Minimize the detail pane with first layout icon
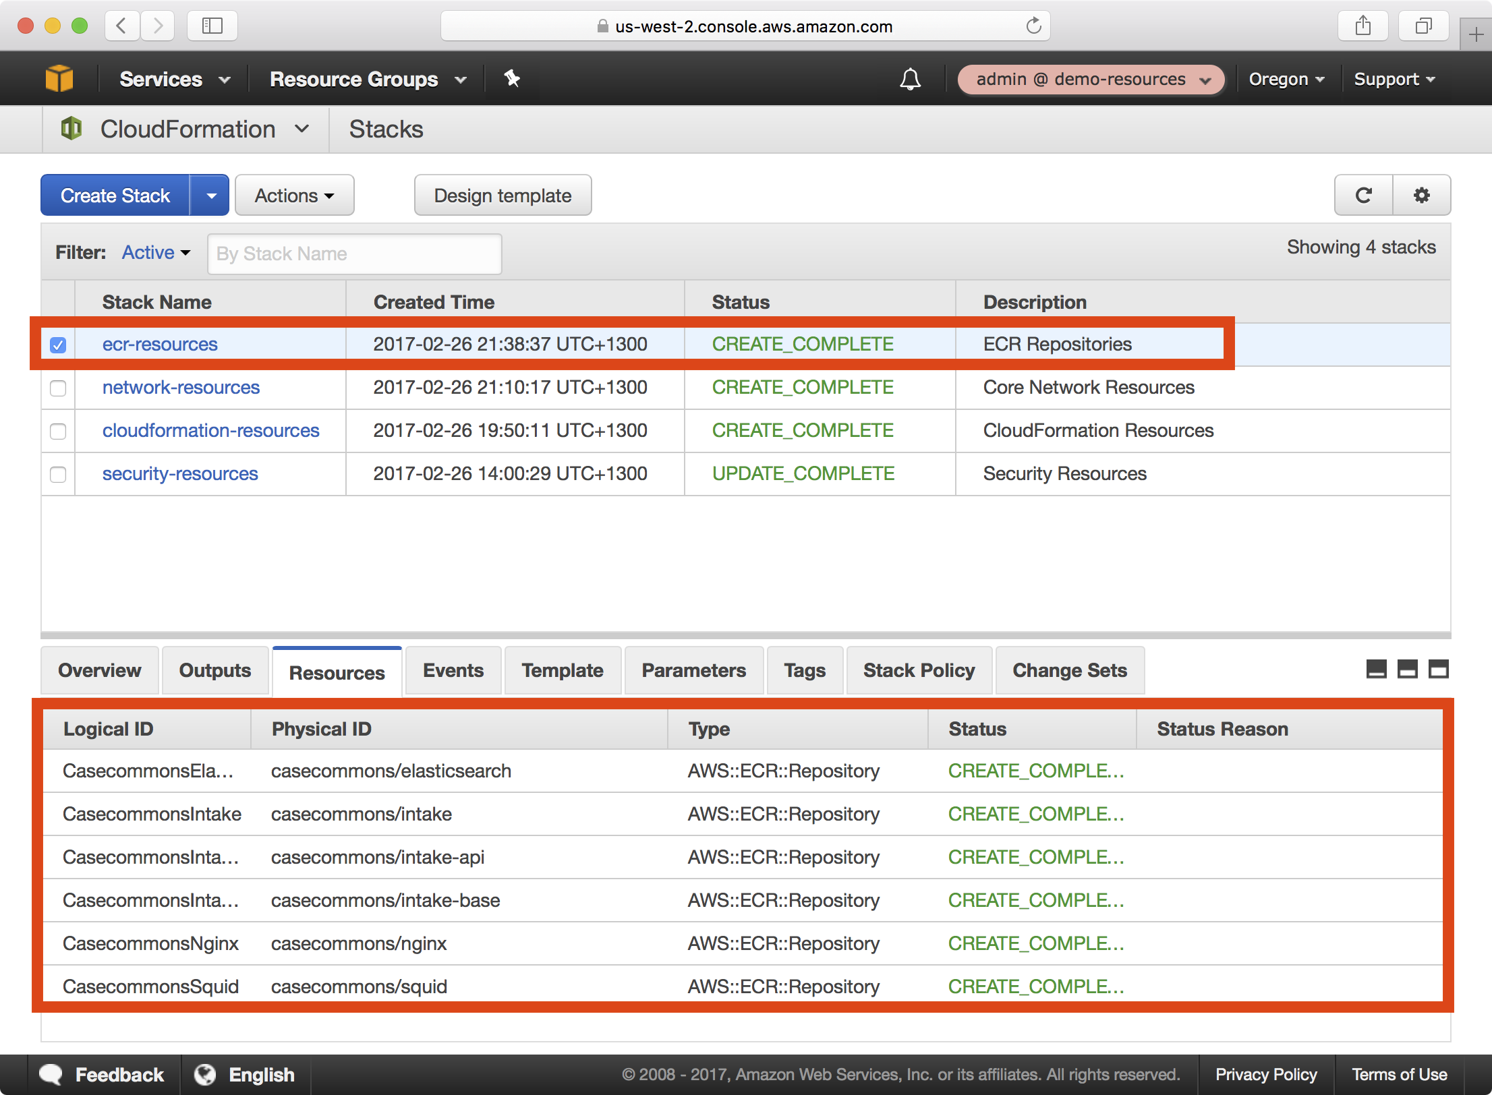This screenshot has height=1095, width=1492. [1376, 669]
